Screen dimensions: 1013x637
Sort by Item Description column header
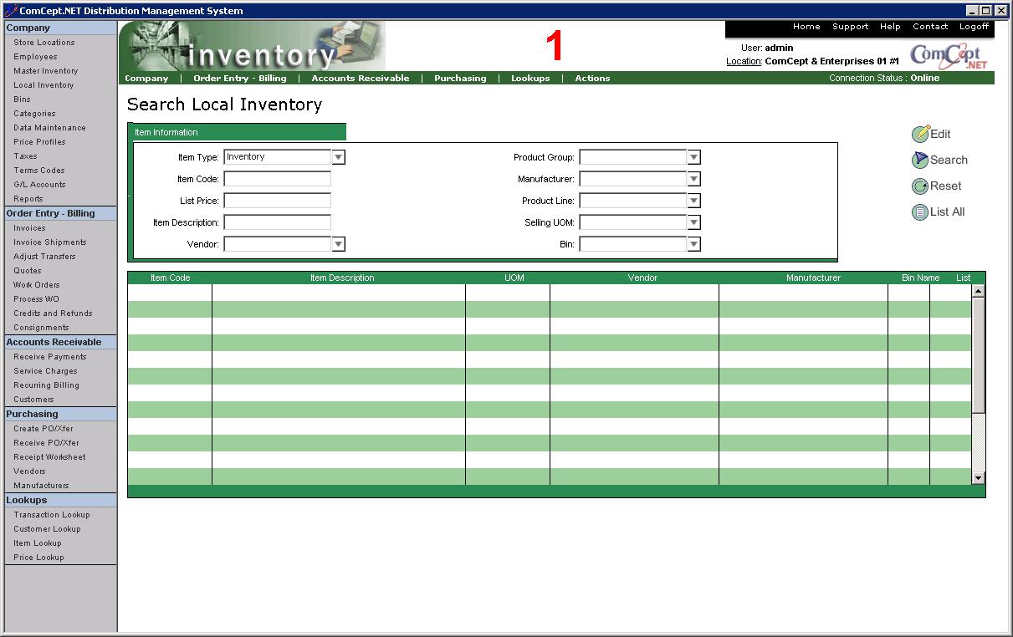tap(342, 278)
